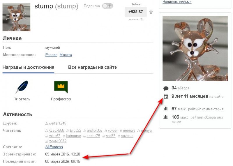Click the calendar icon for time on site
233x166 pixels.
pos(166,96)
